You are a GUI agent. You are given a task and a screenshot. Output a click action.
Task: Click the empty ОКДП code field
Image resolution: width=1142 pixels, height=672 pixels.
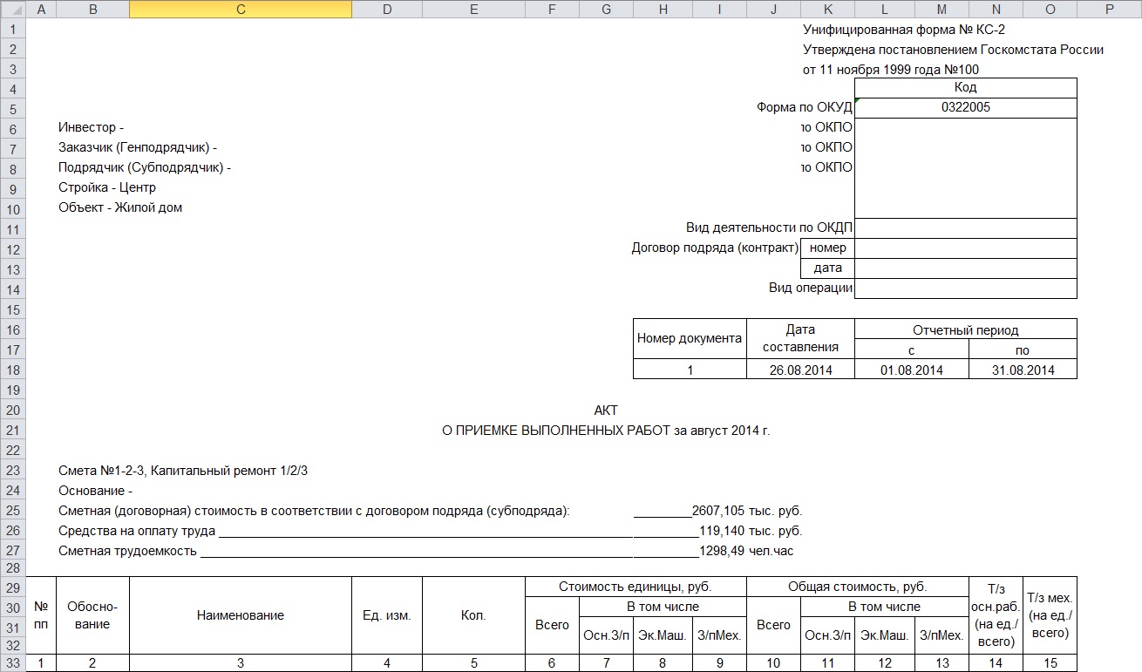pos(966,228)
